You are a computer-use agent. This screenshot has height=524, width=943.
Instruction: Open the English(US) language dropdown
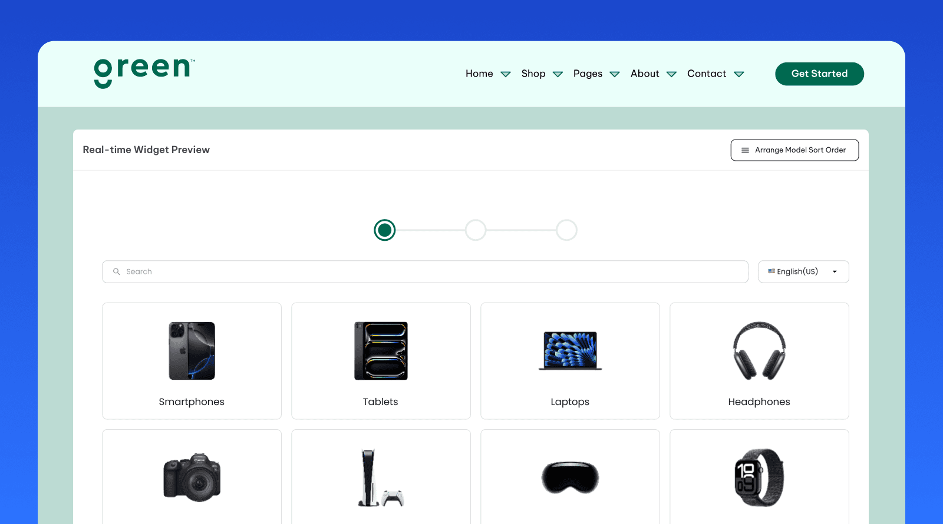tap(803, 271)
